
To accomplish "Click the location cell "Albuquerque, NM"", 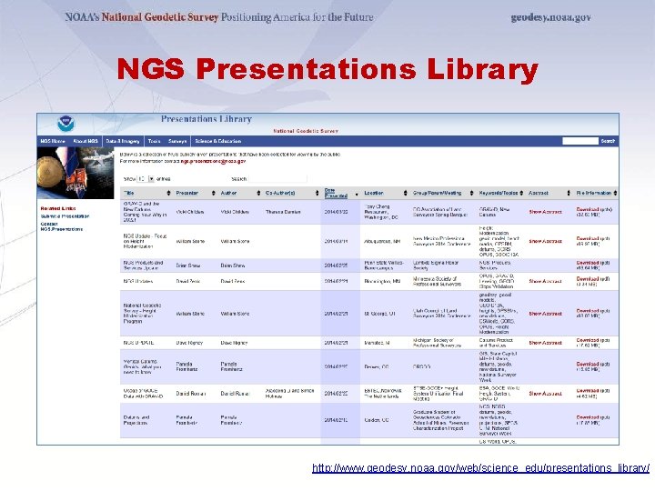I will point(382,241).
